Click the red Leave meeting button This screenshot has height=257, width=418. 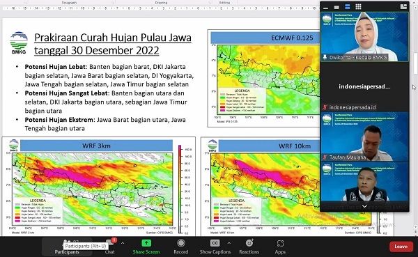401,247
